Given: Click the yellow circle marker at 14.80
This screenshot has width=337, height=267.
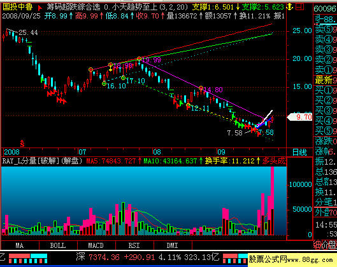Looking at the screenshot, I should (x=201, y=88).
